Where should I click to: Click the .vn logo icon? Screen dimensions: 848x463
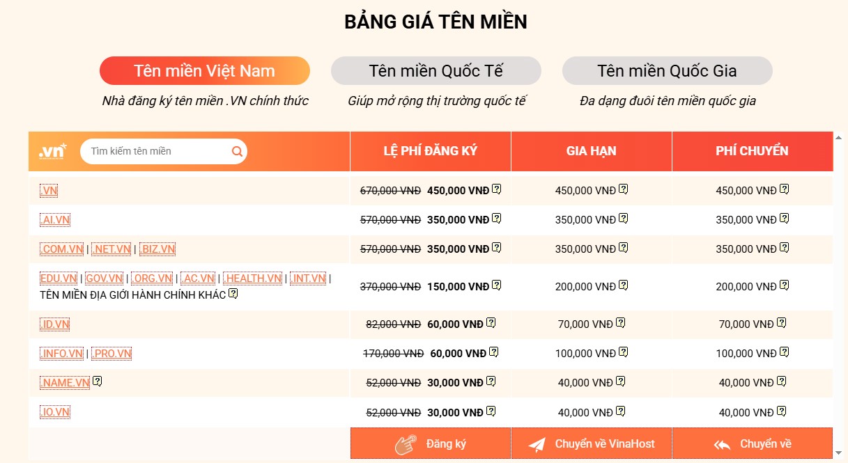53,151
